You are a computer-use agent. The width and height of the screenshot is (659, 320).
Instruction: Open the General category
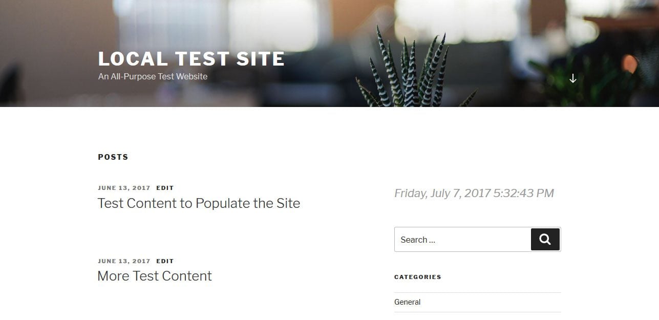pos(408,302)
